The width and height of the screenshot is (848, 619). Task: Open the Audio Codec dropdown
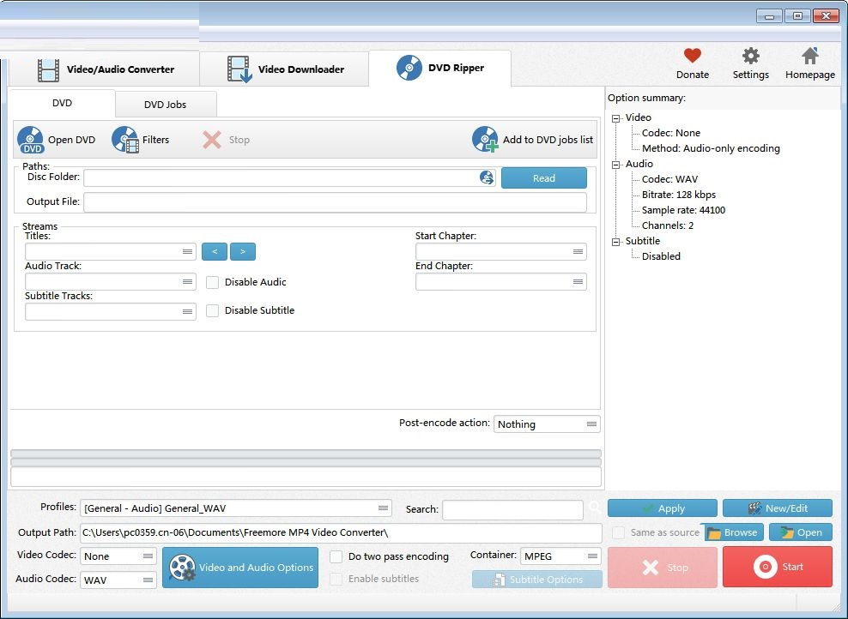(118, 580)
